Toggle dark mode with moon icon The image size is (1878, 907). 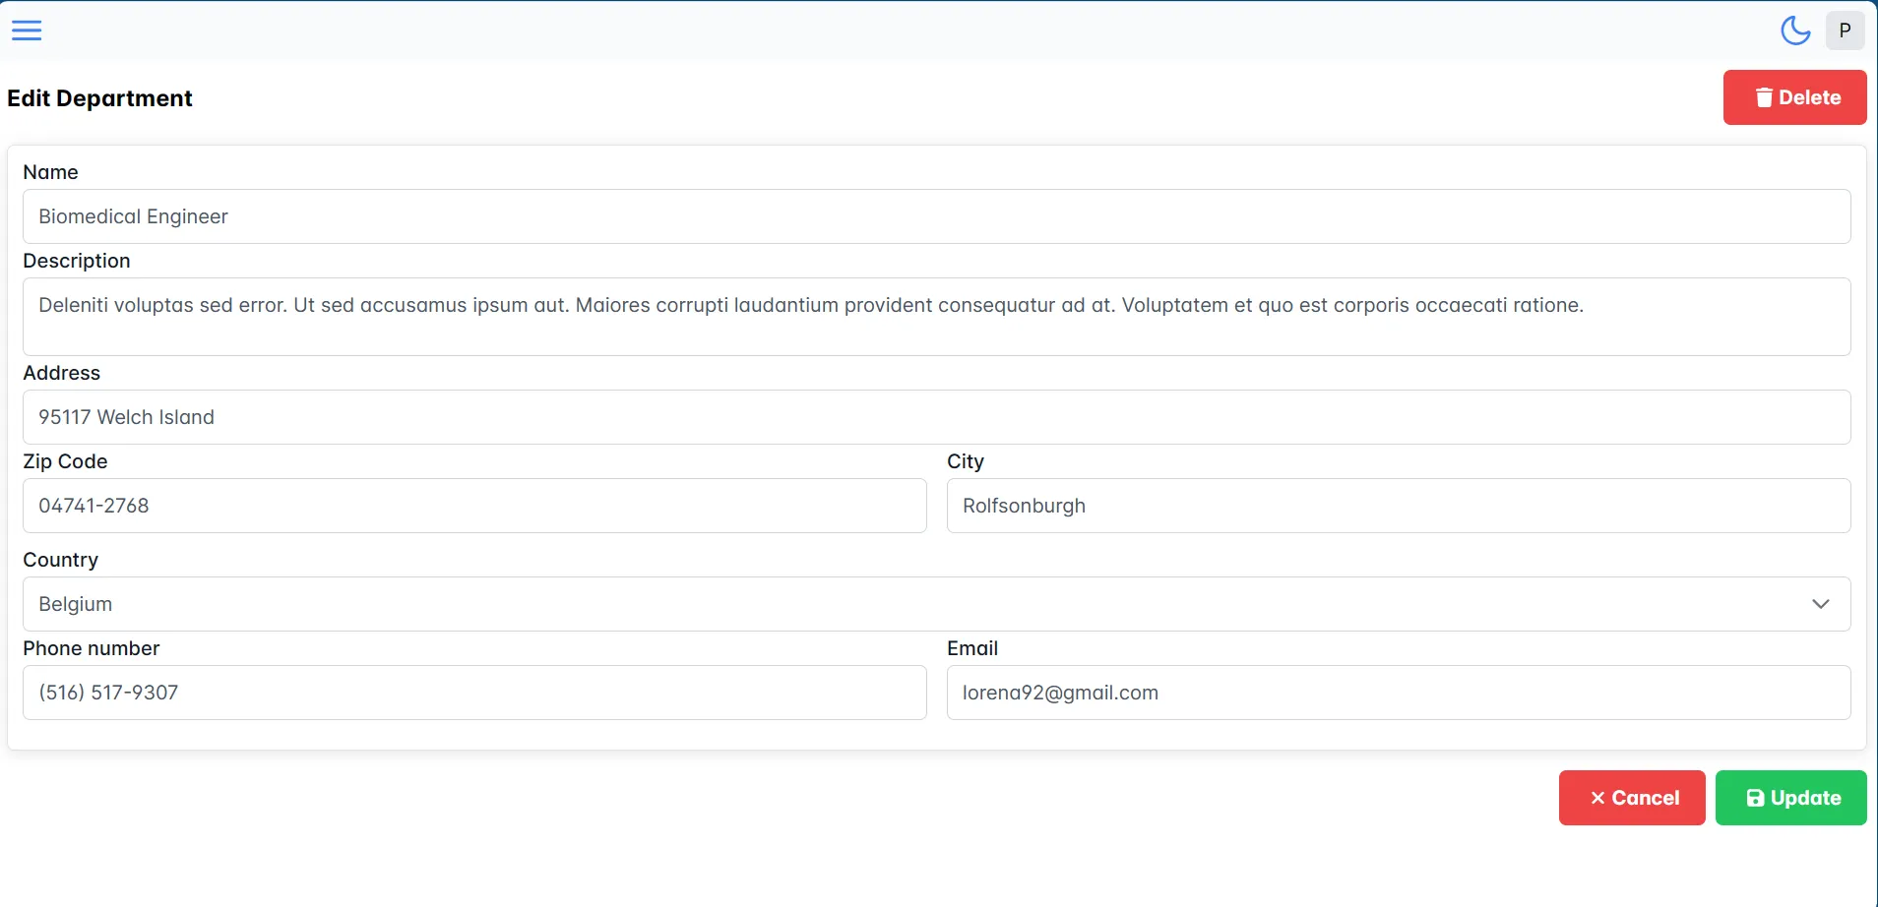pyautogui.click(x=1795, y=30)
